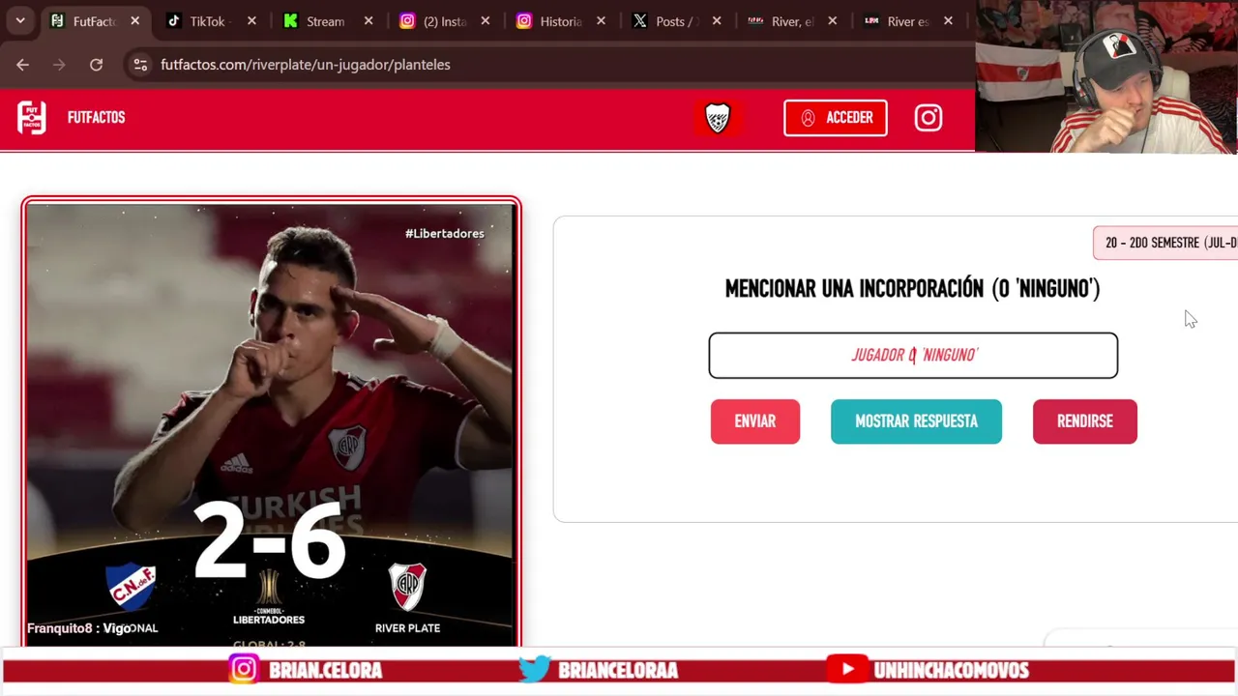Click the 'Jugador o Ninguno' input field
The image size is (1238, 696).
(913, 355)
